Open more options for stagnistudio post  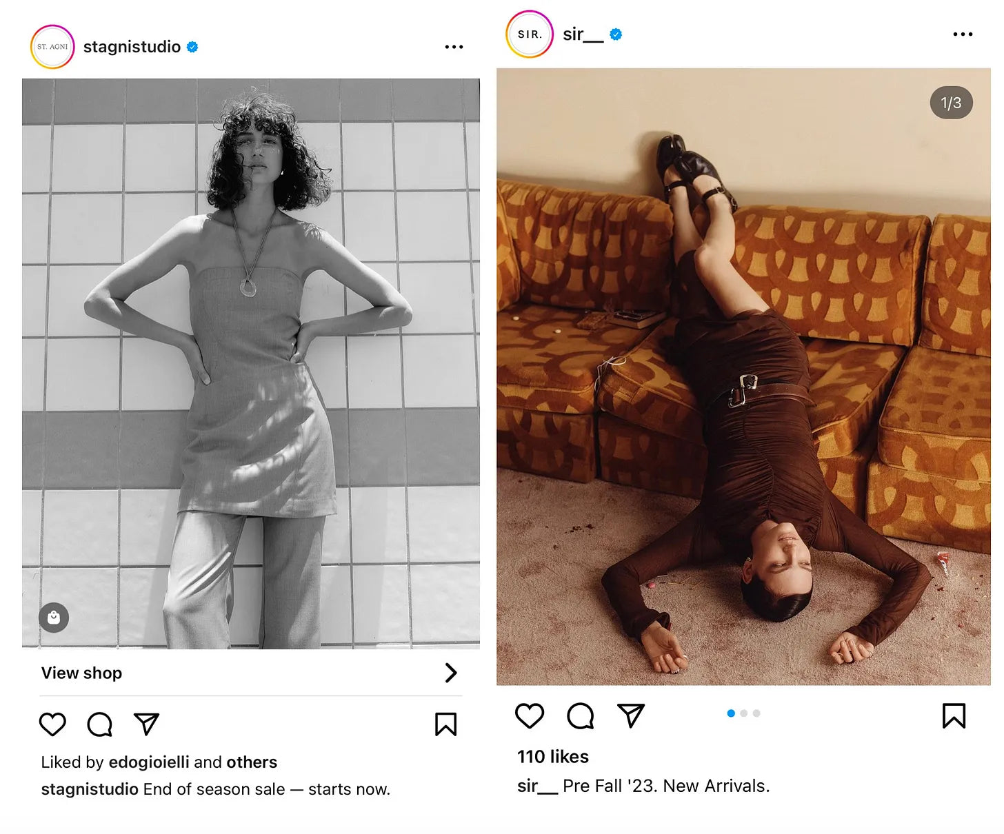(454, 47)
